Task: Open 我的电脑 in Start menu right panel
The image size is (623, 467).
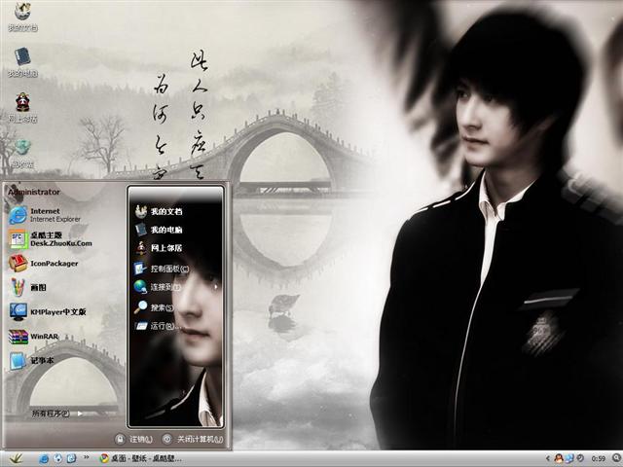Action: point(159,230)
